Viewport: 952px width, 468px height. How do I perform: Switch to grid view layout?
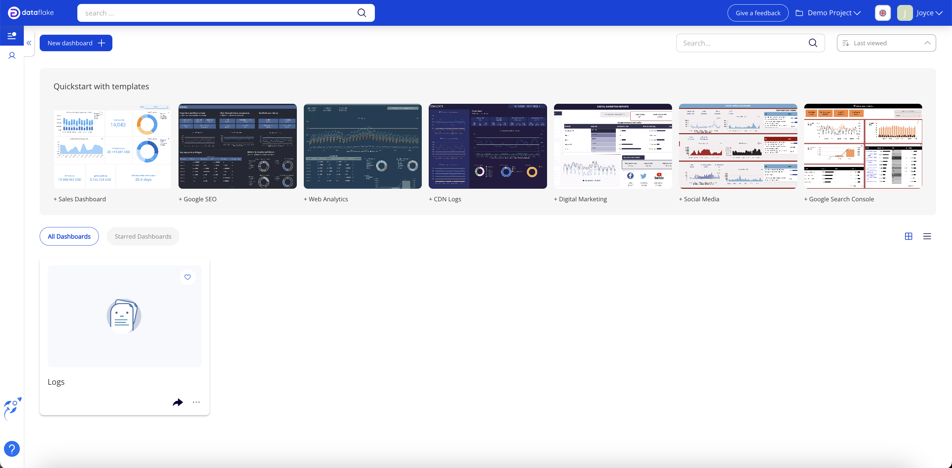click(908, 236)
